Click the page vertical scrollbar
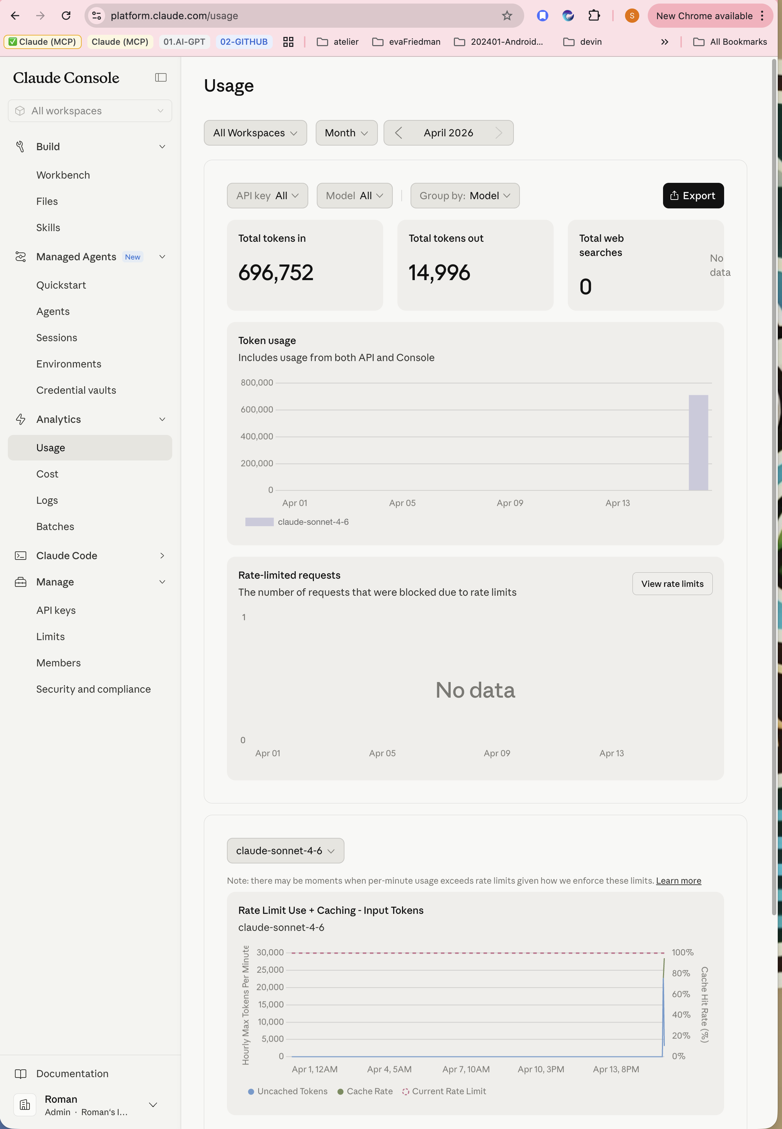782x1129 pixels. click(774, 487)
